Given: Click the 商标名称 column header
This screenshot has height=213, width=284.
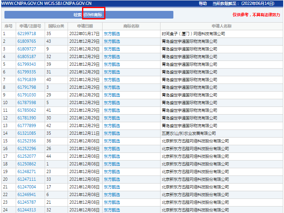Looking at the screenshot, I should 131,26.
